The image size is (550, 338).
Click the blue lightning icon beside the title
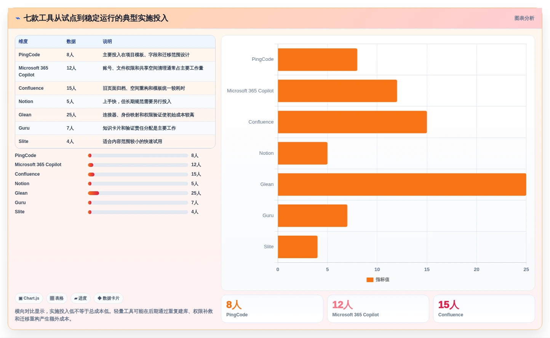click(18, 18)
